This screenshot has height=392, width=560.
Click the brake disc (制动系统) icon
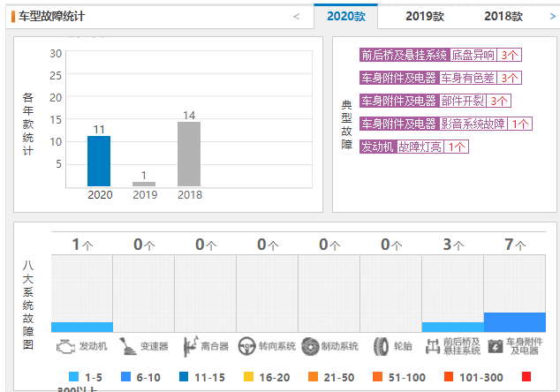310,347
